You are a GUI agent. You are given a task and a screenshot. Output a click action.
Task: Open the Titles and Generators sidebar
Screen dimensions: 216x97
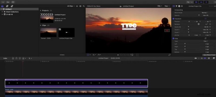point(12,6)
